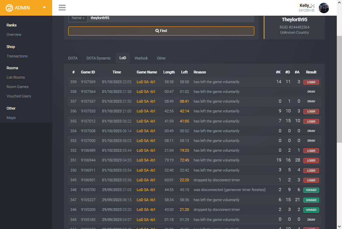Switch to the Warlock tab
The image size is (342, 229).
[x=141, y=58]
